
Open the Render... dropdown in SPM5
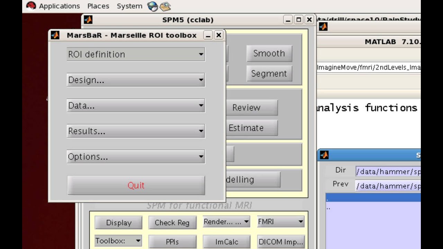pos(226,222)
